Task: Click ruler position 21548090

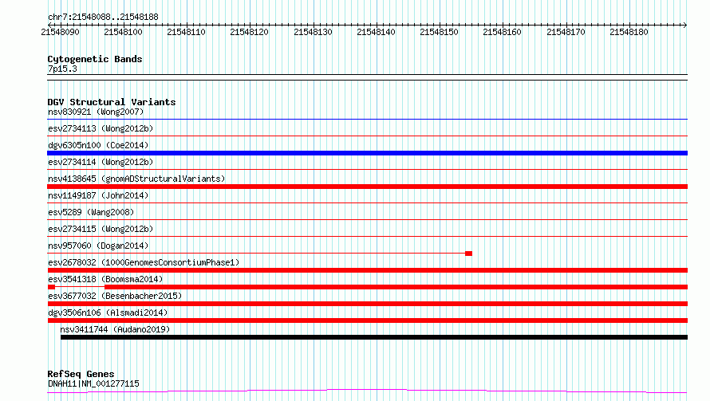Action: pos(60,32)
